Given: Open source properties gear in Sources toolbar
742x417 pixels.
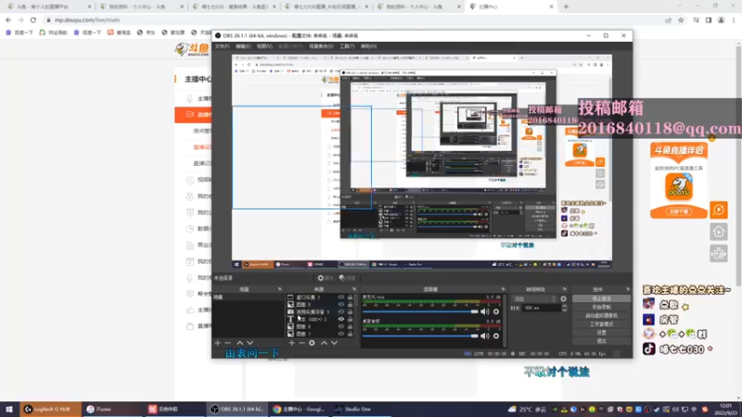Looking at the screenshot, I should [312, 343].
